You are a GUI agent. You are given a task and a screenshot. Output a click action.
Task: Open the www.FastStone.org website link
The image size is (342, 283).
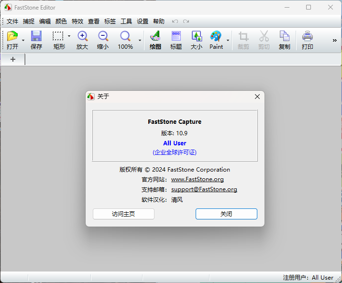point(197,179)
